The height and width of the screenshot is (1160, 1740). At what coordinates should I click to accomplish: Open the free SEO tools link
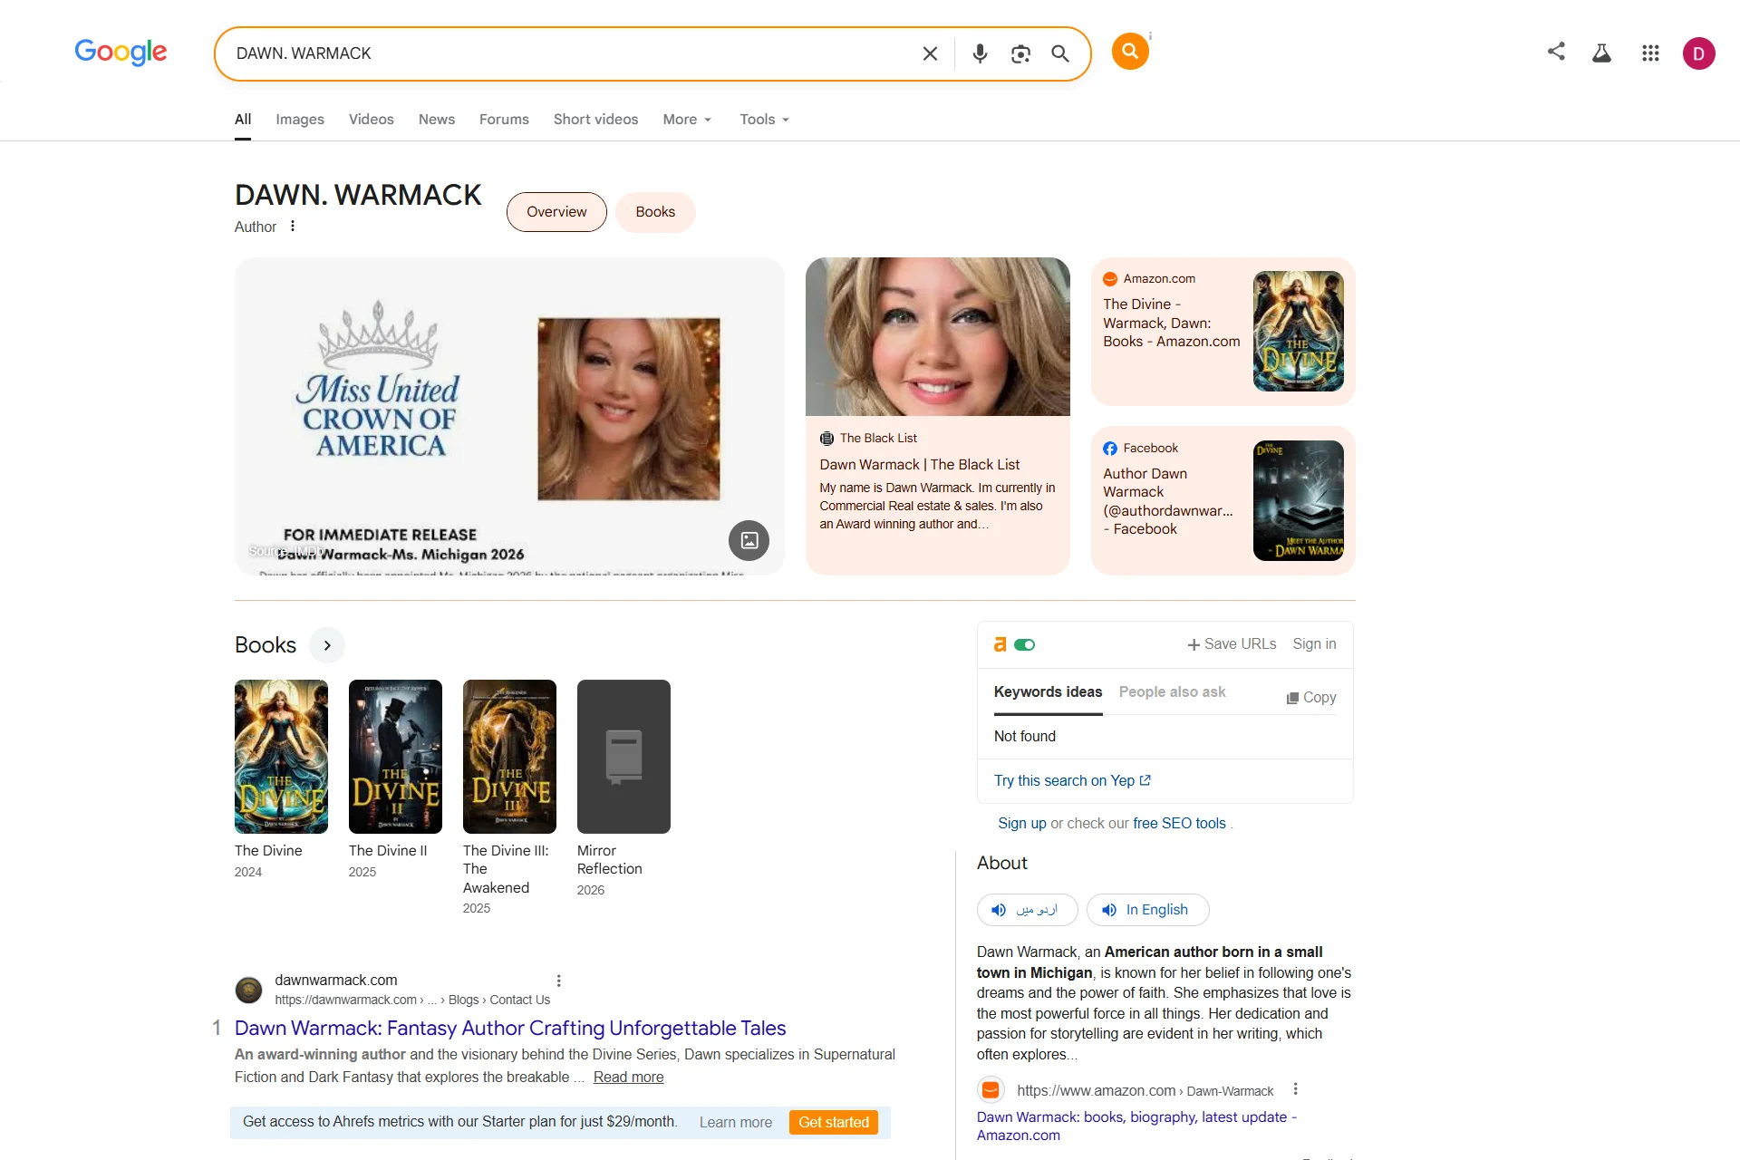pos(1179,824)
